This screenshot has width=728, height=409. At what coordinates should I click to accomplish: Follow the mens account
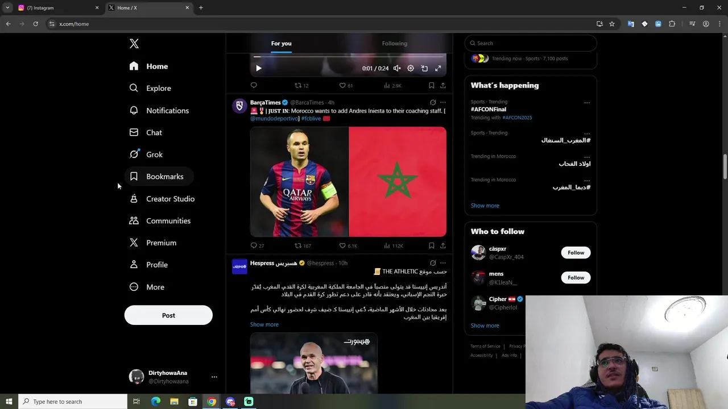(x=576, y=278)
